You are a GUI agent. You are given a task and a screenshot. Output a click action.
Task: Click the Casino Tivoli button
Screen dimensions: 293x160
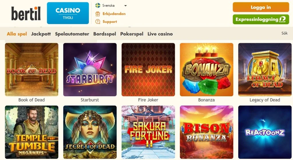[68, 13]
